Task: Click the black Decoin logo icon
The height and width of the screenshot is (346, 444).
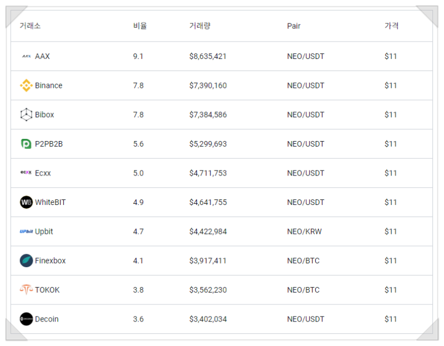Action: tap(26, 319)
